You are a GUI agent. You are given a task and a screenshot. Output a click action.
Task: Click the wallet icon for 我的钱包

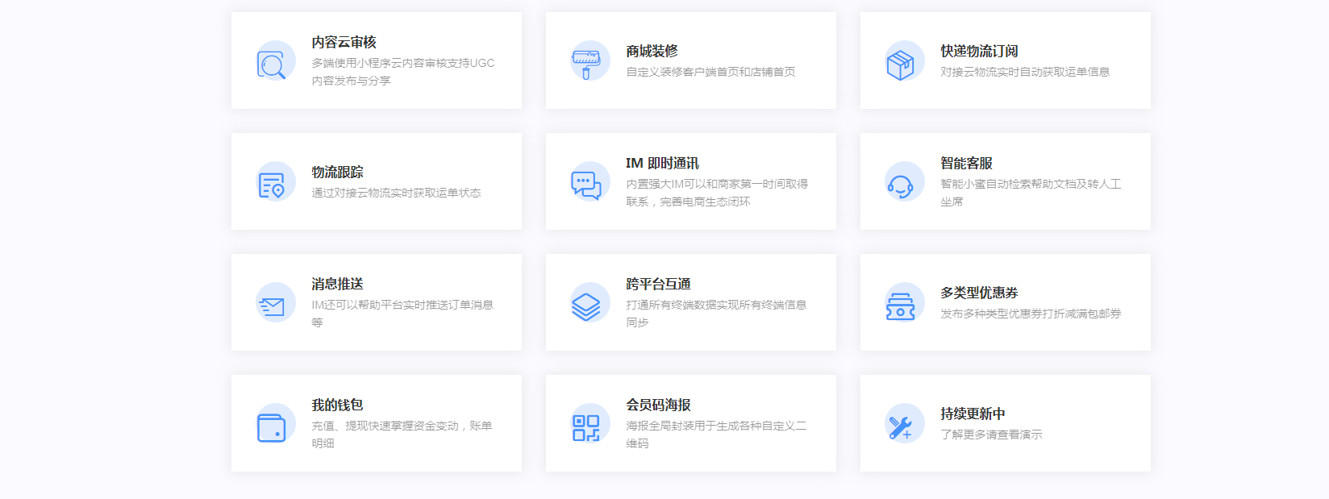click(x=272, y=425)
